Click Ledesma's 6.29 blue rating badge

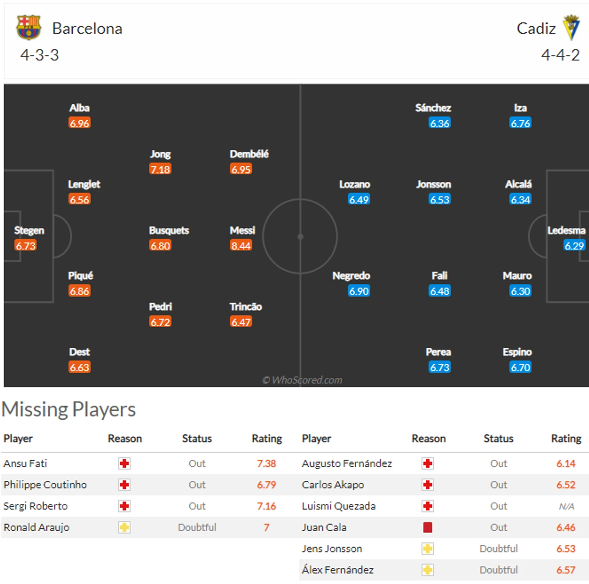pos(574,245)
